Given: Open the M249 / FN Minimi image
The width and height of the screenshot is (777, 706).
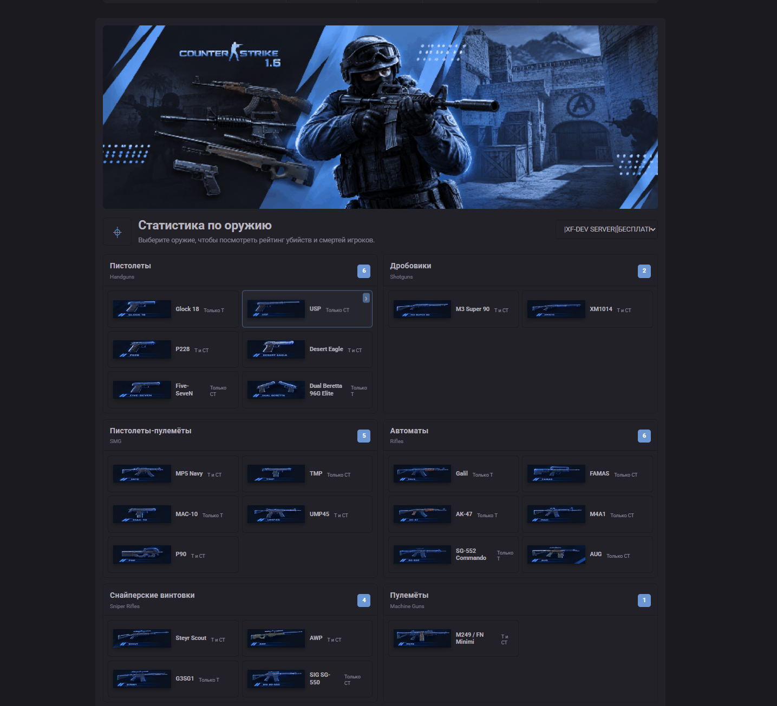Looking at the screenshot, I should 422,638.
